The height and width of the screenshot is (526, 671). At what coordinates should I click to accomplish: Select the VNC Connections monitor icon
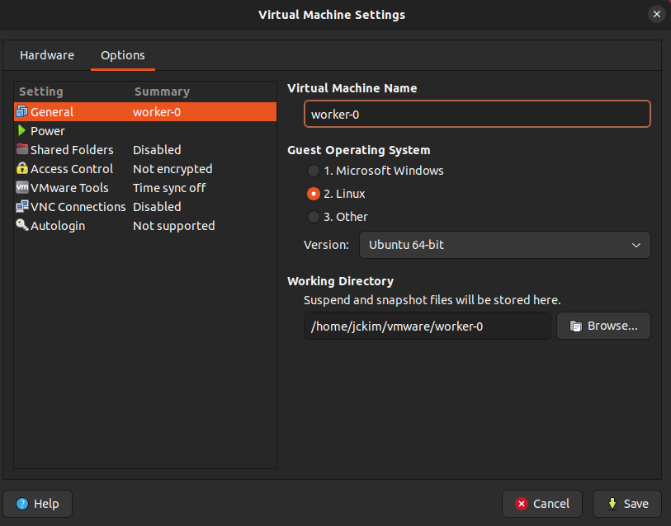coord(21,207)
